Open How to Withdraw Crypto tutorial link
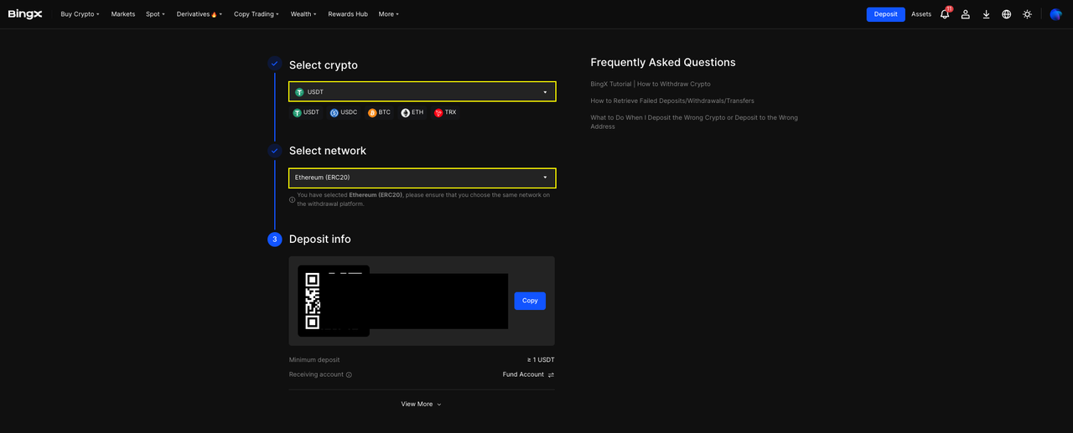Screen dimensions: 1073x433 (651, 84)
